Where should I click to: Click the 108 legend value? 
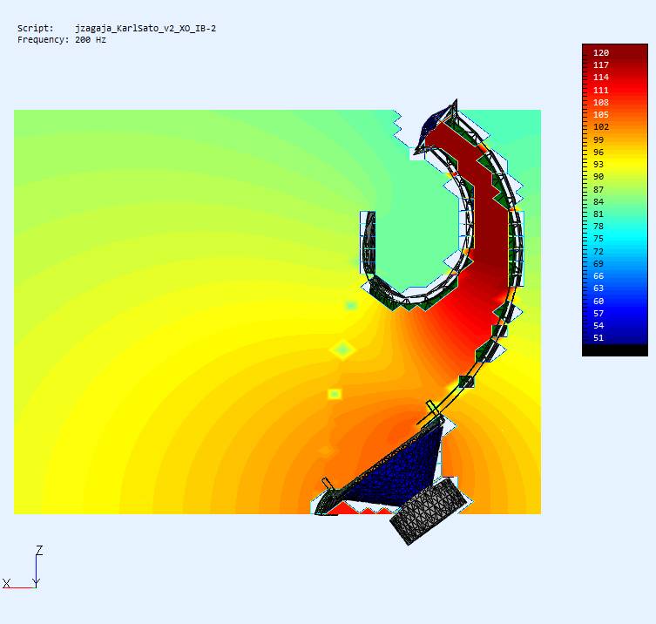(x=601, y=102)
